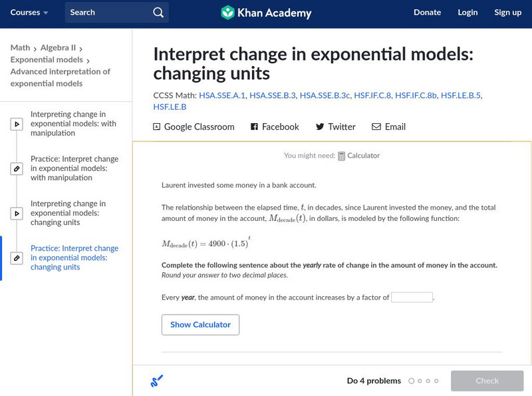Click the pencil icon for manipulation practice
Screen dimensions: 532x396
[x=17, y=168]
